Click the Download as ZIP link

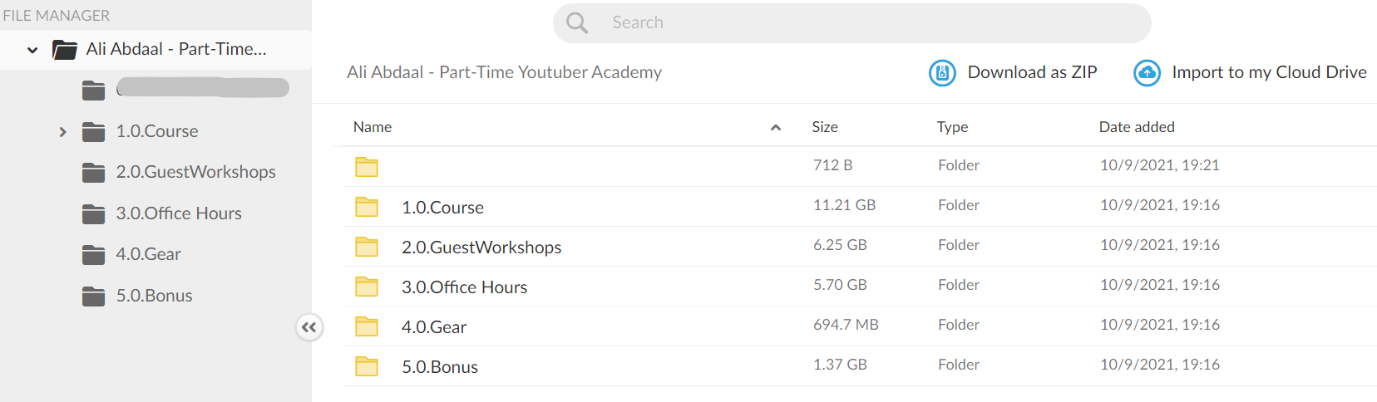[1032, 72]
